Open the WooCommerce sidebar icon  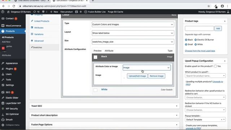click(x=3, y=26)
